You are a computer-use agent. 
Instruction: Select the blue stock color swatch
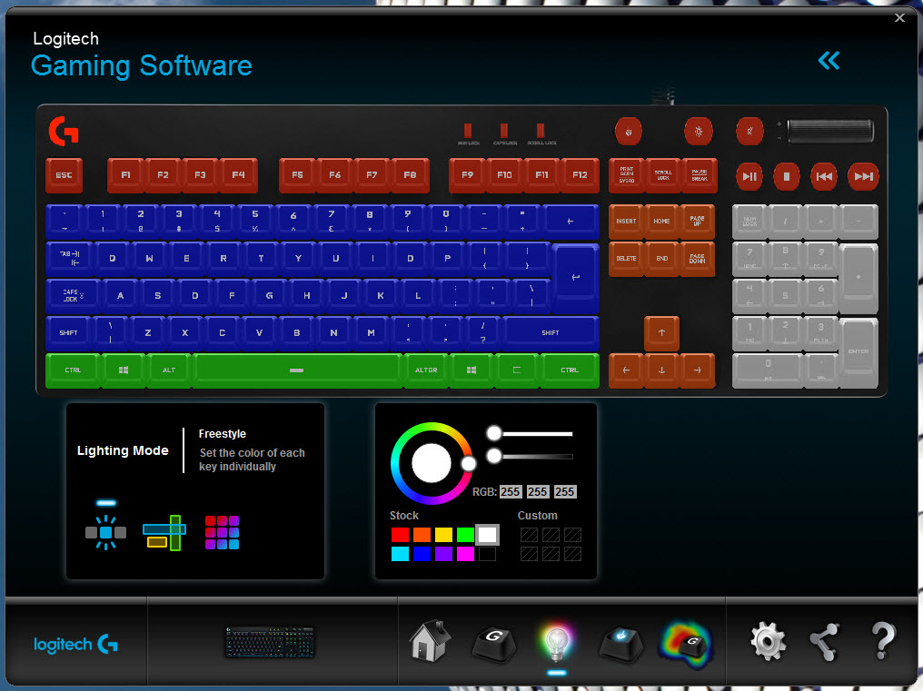[422, 554]
